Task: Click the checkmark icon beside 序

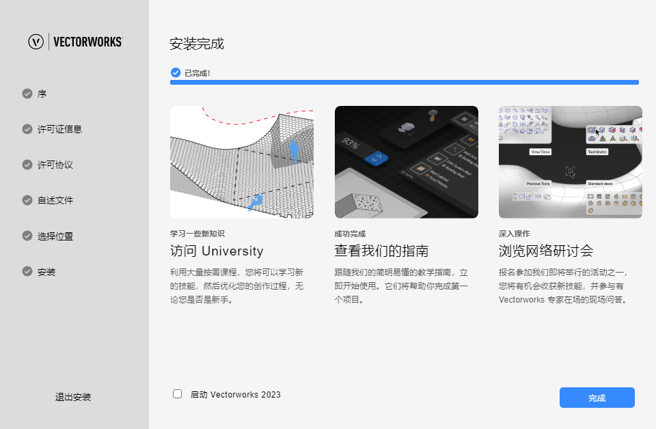Action: (27, 94)
